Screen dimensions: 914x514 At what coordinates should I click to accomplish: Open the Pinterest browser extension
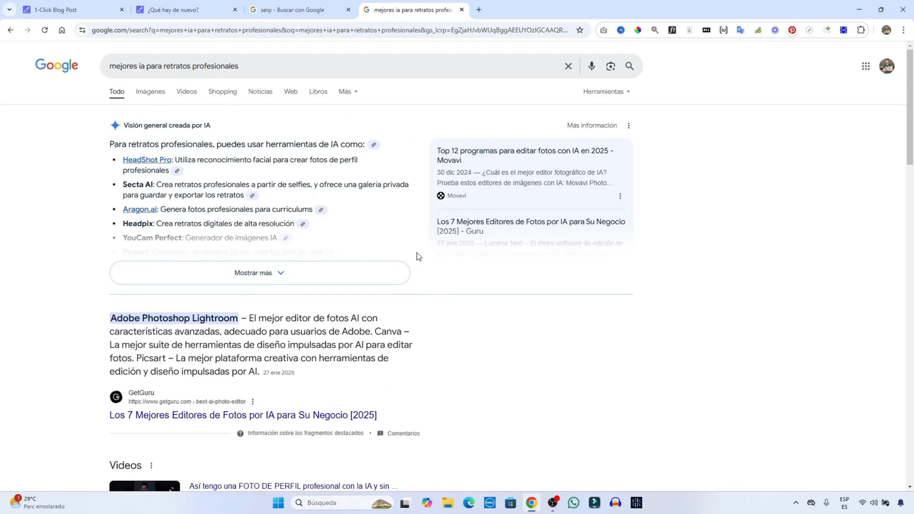coord(792,30)
